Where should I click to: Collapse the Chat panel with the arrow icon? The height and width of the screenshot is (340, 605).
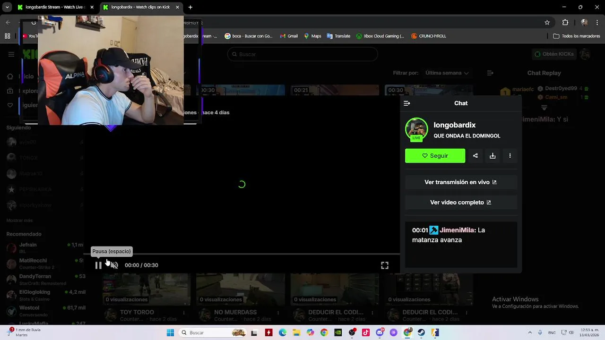coord(407,103)
